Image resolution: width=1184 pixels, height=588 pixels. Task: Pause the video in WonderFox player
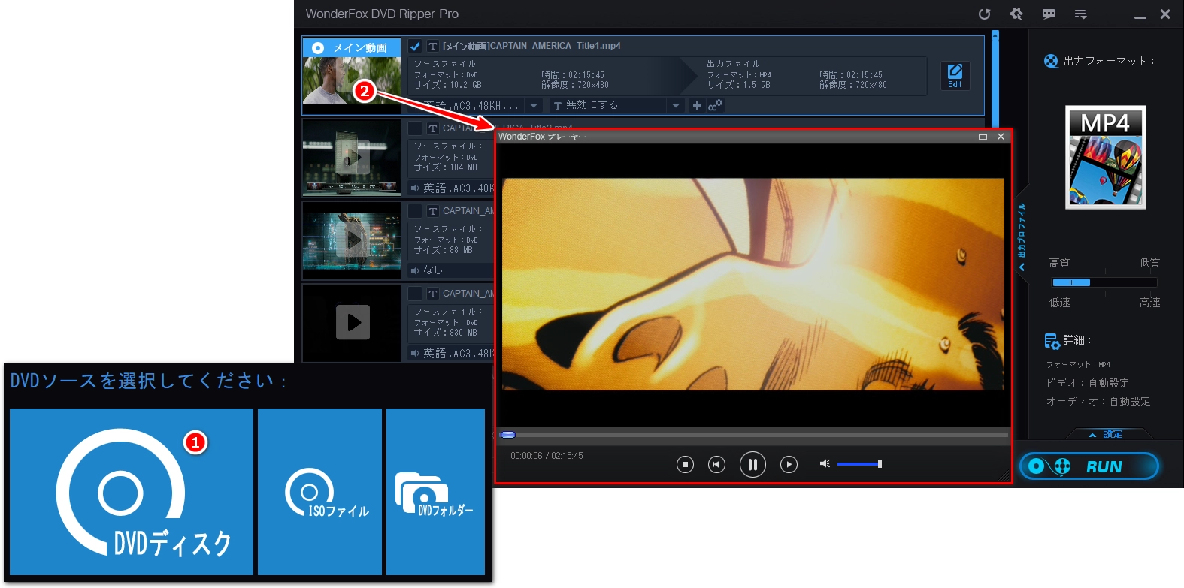[752, 465]
